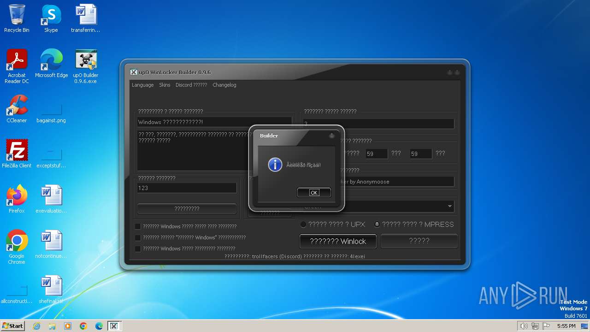Click the credits line mentioning trollfacers (Discord)
Viewport: 590px width, 332px height.
[295, 256]
